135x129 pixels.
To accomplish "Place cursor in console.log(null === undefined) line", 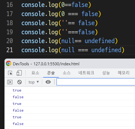I will coord(73,50).
